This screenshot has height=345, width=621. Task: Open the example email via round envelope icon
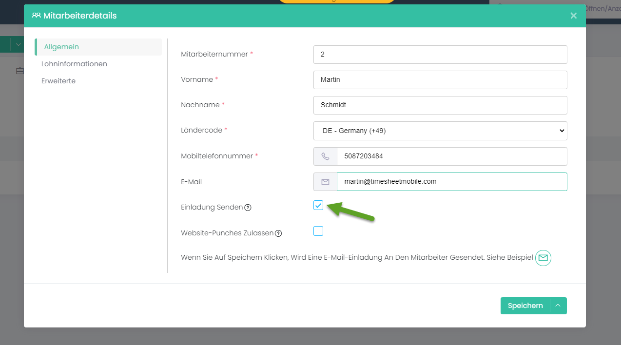pos(543,258)
